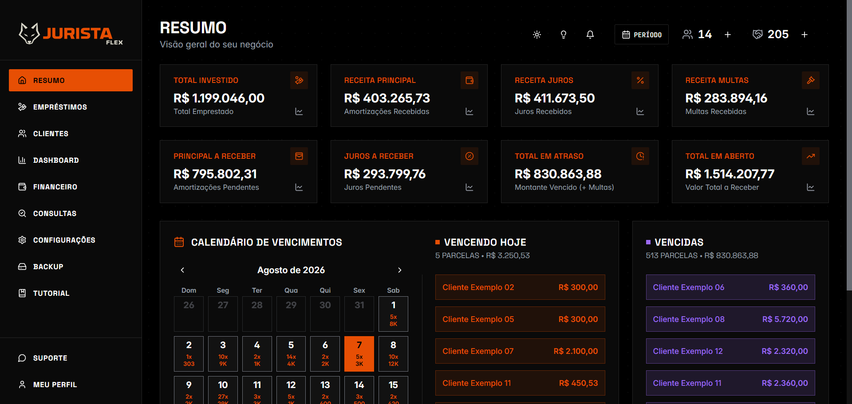Open Cliente Exemplo 07 due today
Viewport: 852px width, 404px height.
click(520, 351)
